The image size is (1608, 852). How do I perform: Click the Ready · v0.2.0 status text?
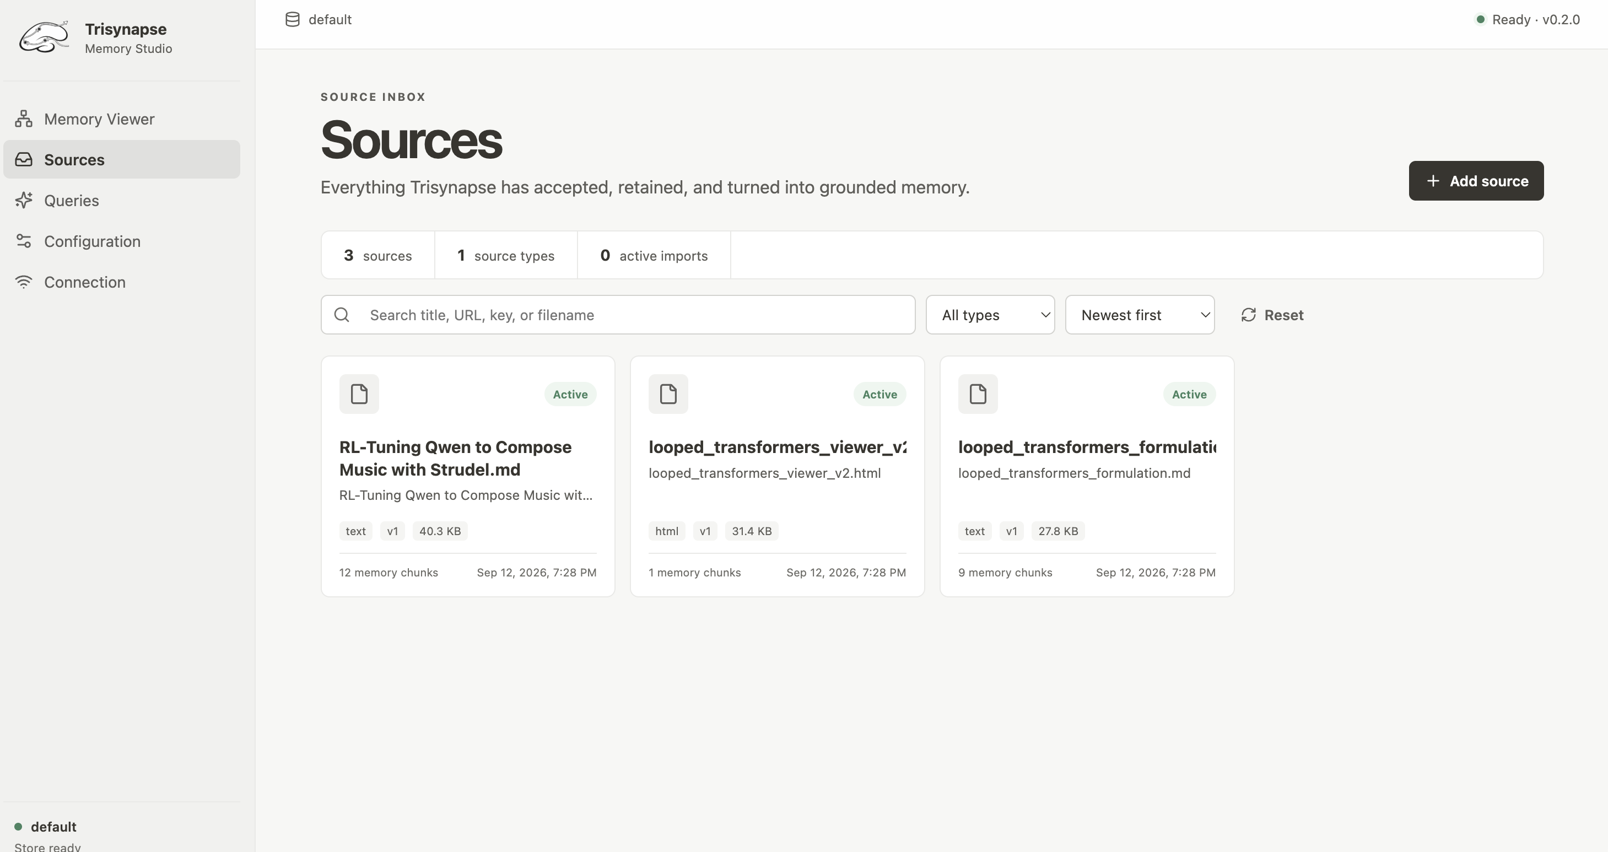pos(1536,19)
